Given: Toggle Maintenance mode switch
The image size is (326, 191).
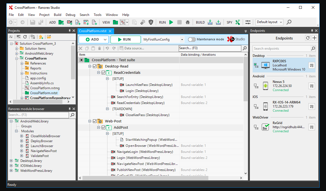Looking at the screenshot, I should [x=192, y=40].
